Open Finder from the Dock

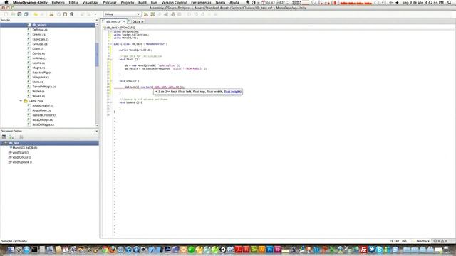pyautogui.click(x=11, y=250)
